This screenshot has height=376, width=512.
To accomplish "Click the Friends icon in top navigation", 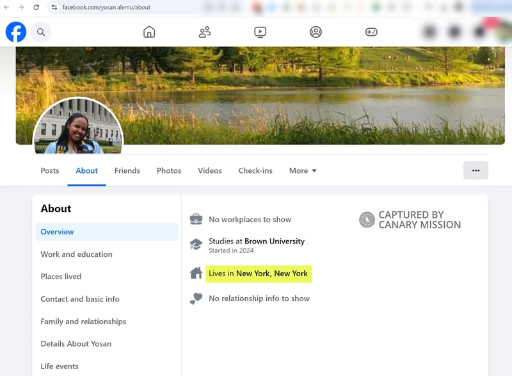I will click(204, 31).
